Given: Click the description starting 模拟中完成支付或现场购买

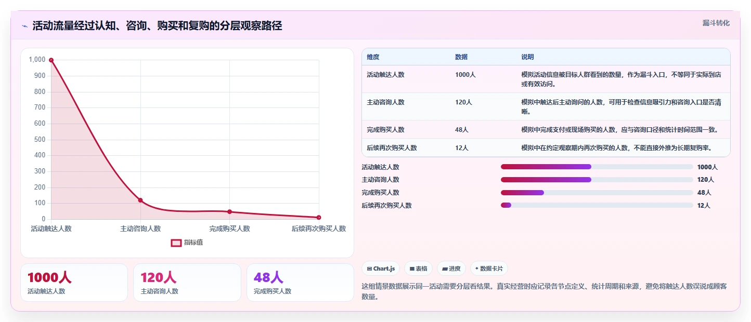Looking at the screenshot, I should 619,130.
